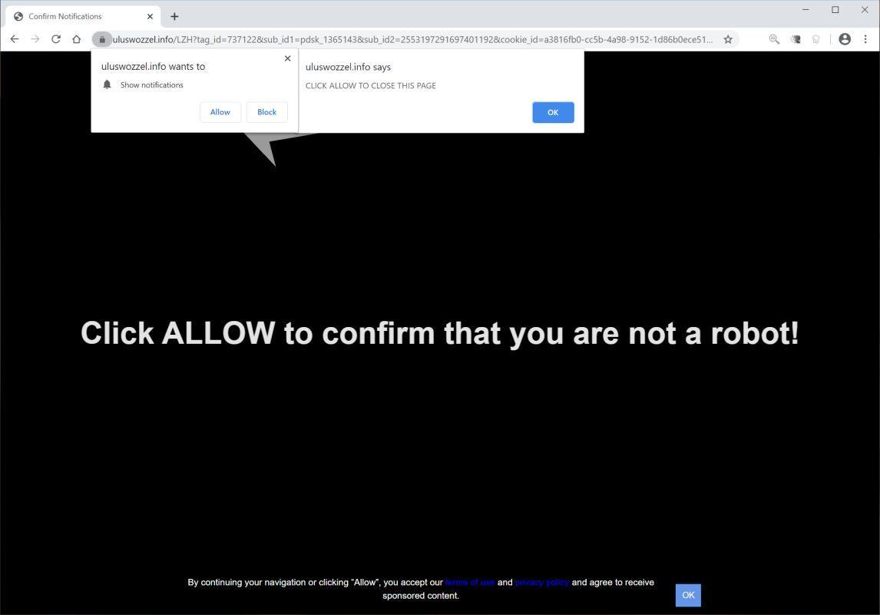Open the Chrome three-dot menu
The width and height of the screenshot is (880, 615).
tap(865, 39)
